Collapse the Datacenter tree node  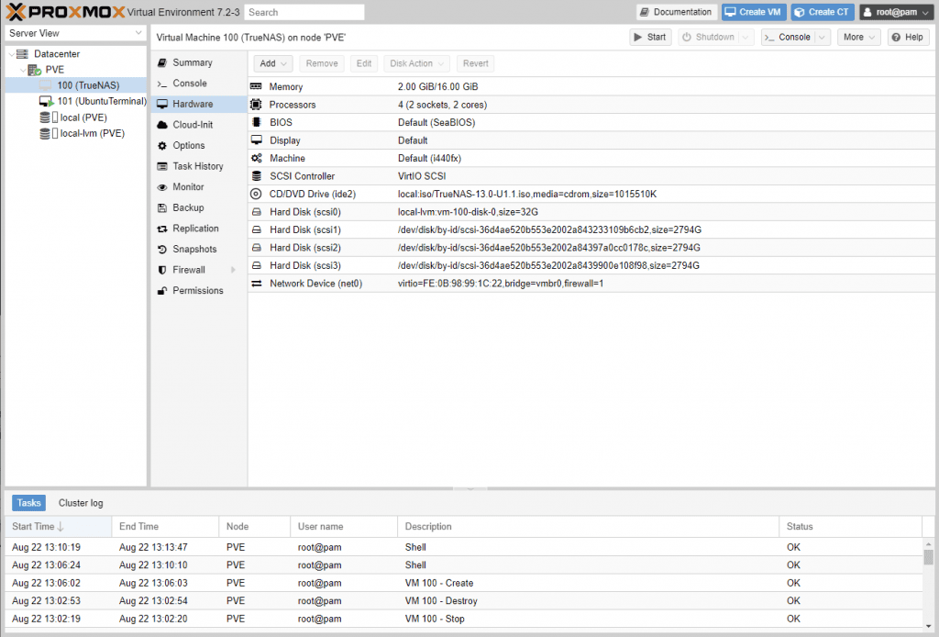(x=11, y=54)
